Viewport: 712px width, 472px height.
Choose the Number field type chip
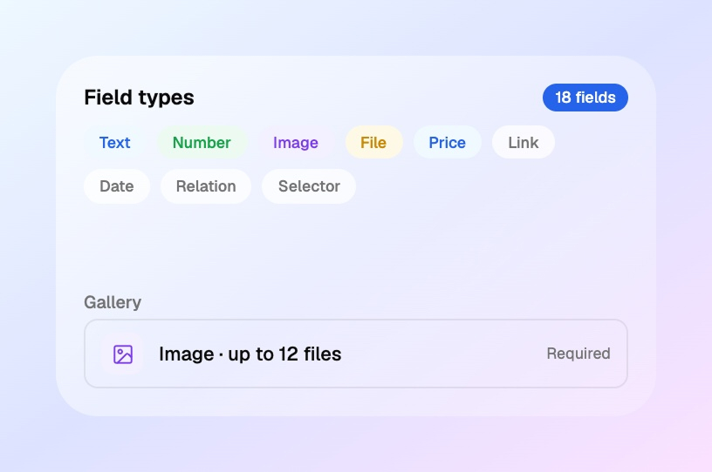[x=202, y=142]
